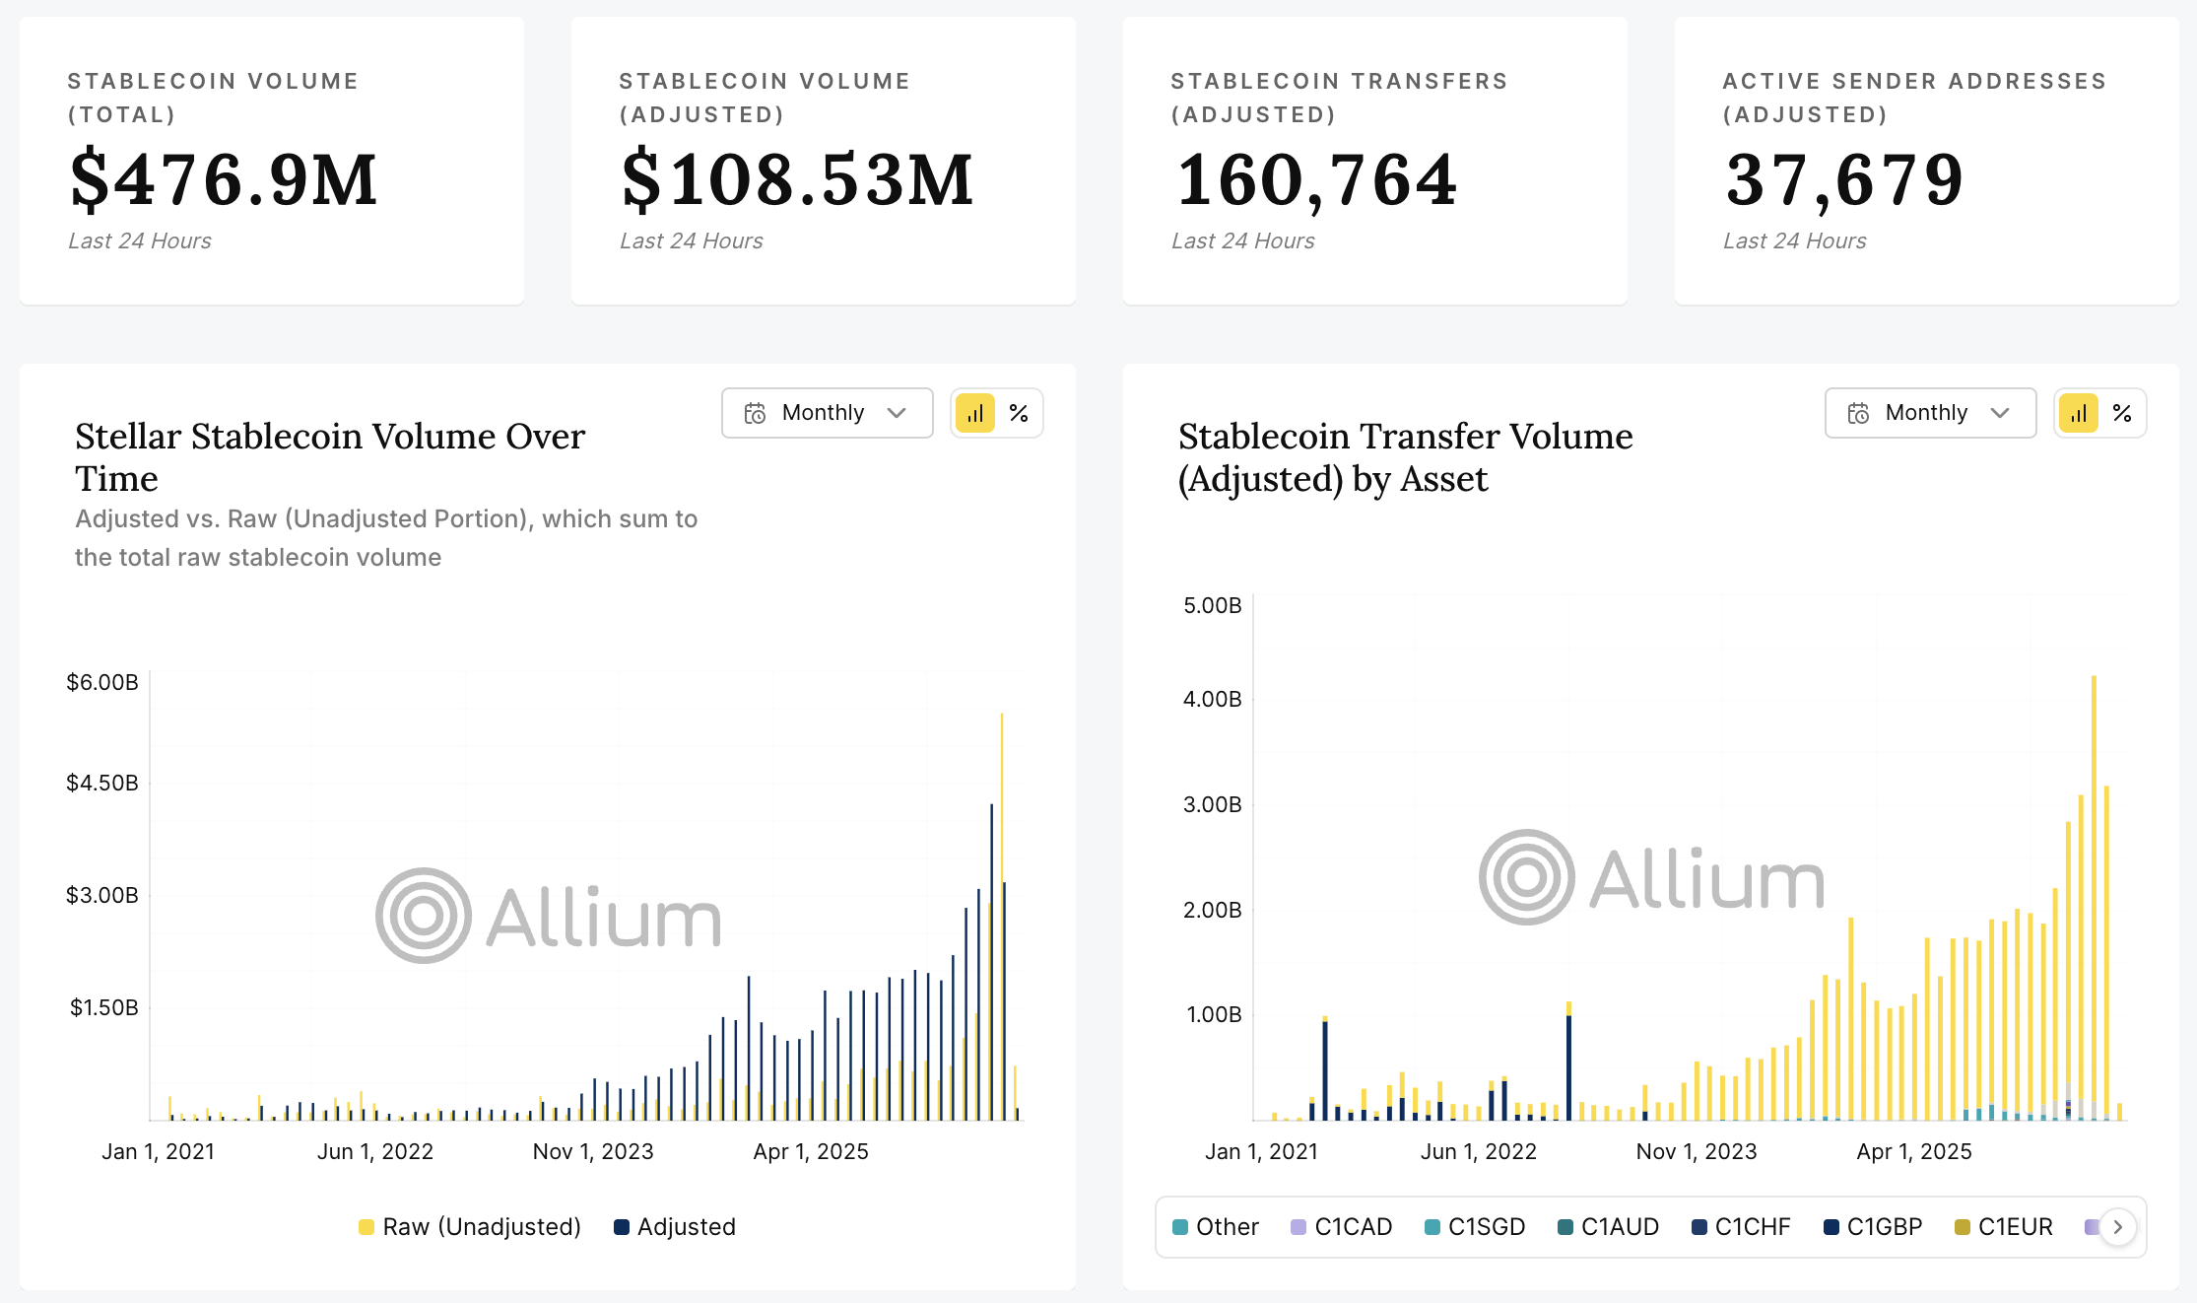Toggle C1CAD series in asset legend
This screenshot has width=2197, height=1303.
1342,1227
